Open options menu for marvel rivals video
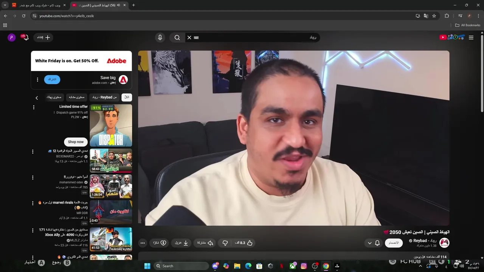 point(33,203)
